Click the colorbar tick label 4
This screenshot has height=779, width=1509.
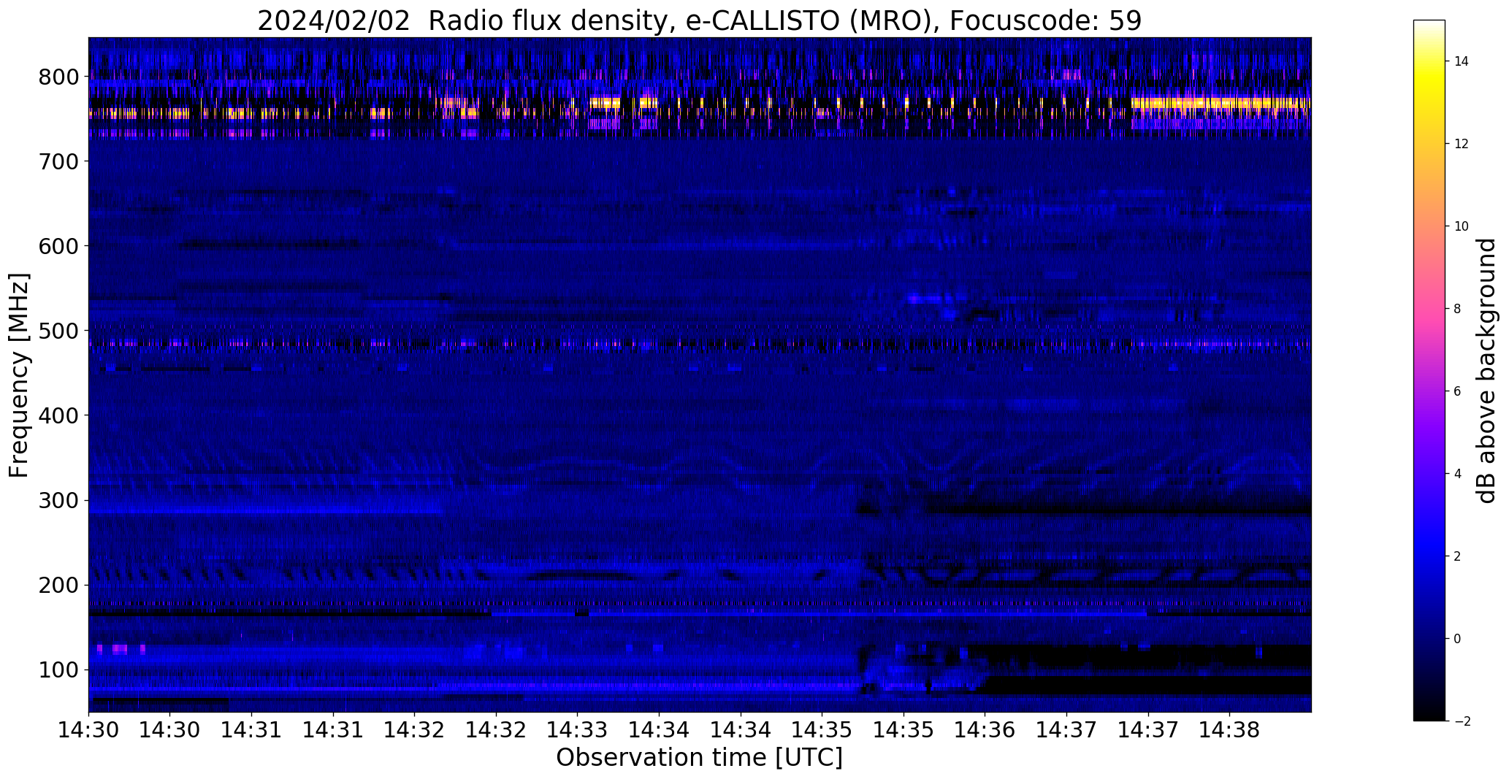[1458, 474]
